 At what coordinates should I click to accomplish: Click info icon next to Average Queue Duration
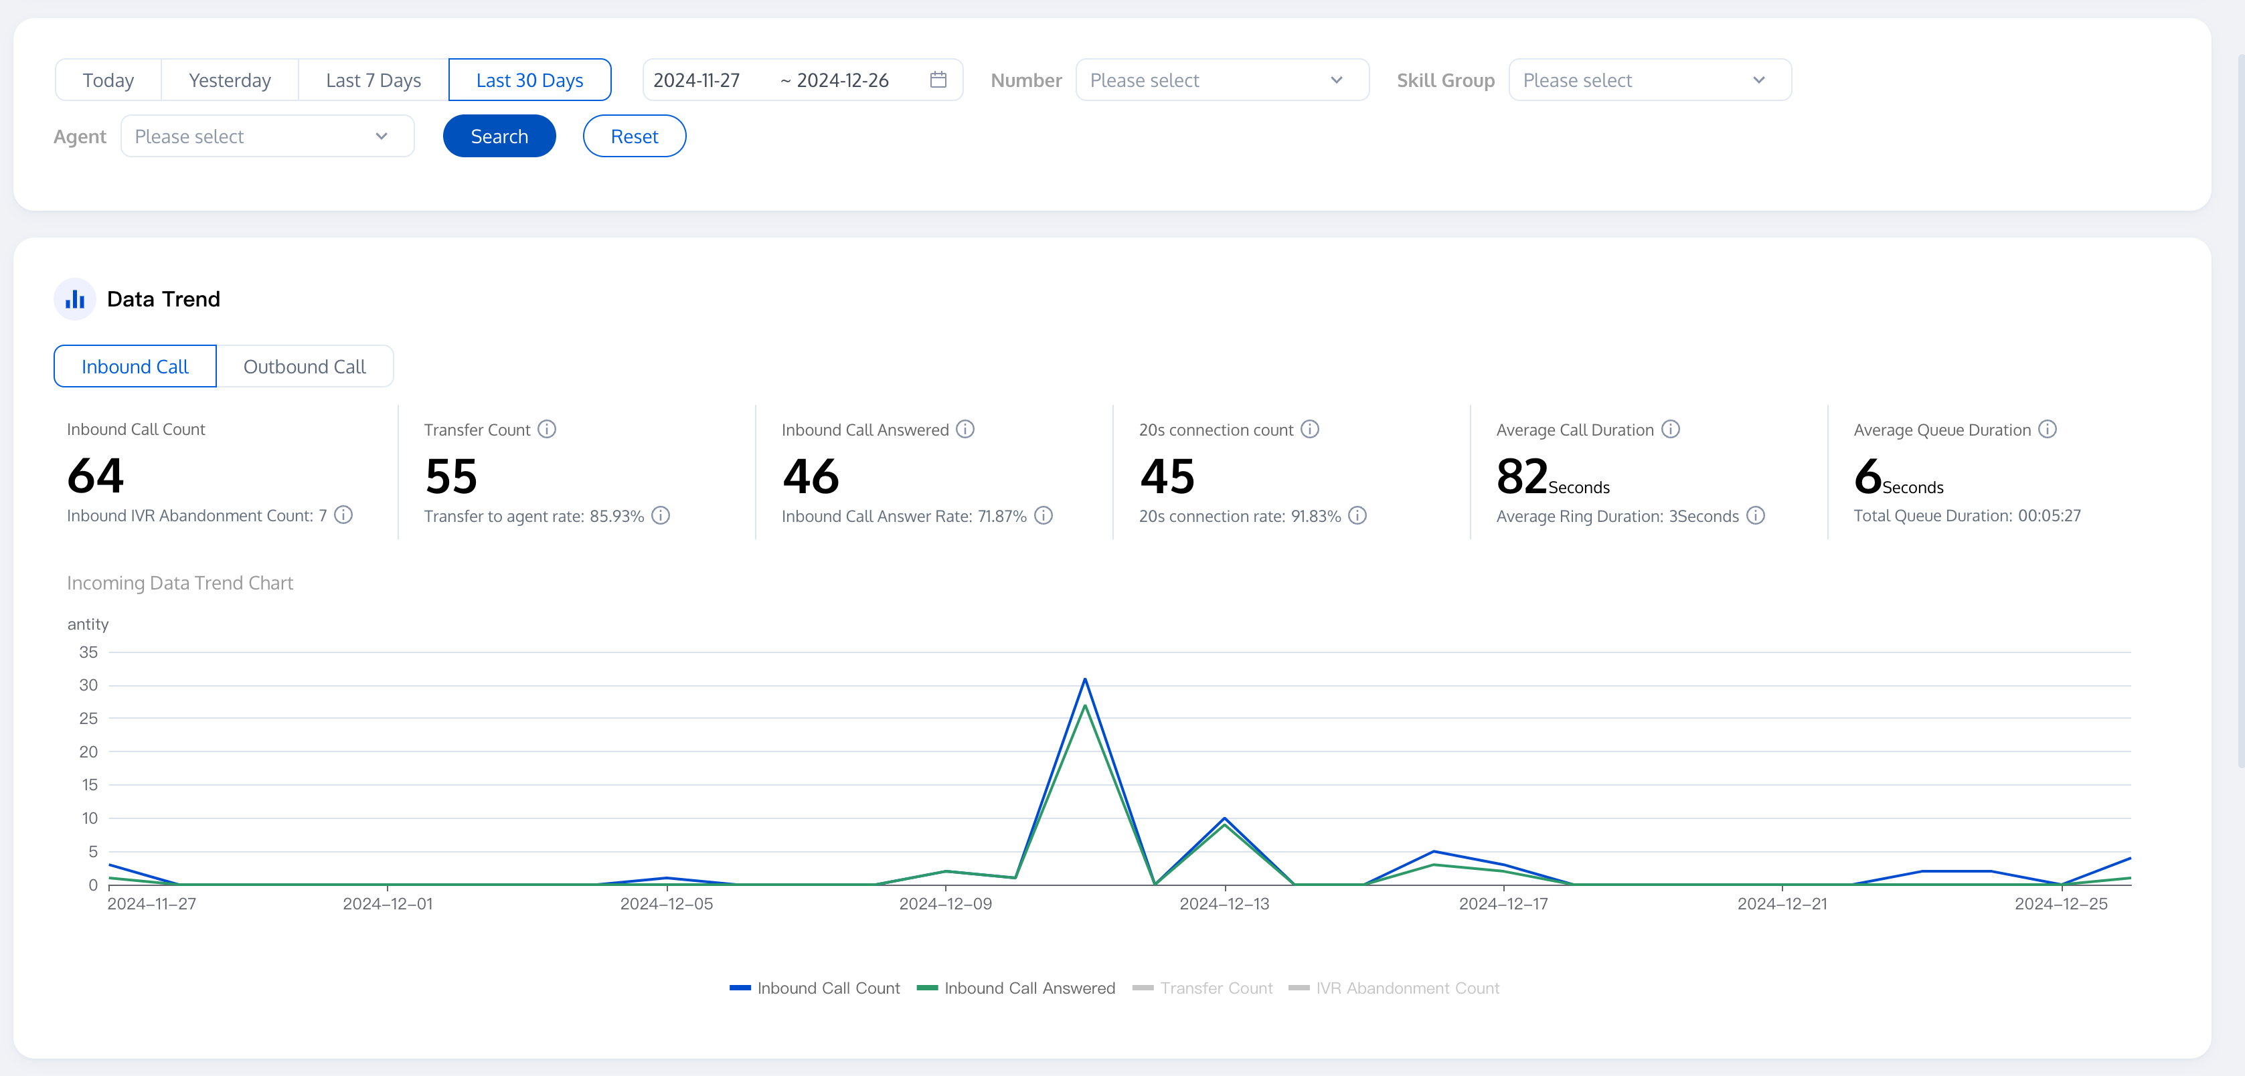(2047, 430)
